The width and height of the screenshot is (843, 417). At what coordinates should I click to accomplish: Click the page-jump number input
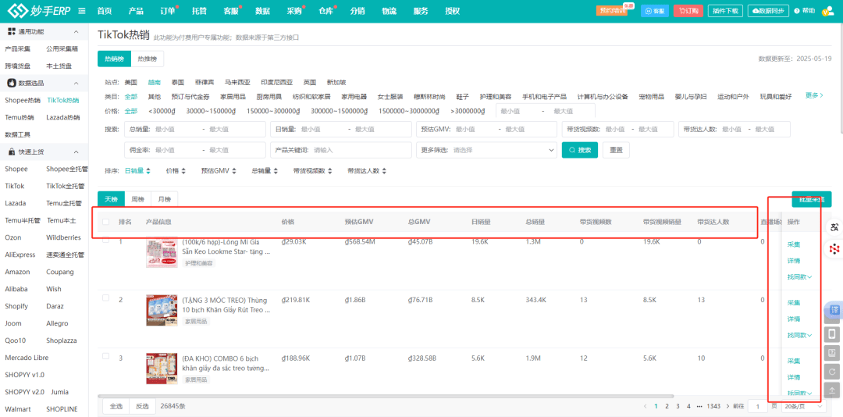tap(758, 406)
